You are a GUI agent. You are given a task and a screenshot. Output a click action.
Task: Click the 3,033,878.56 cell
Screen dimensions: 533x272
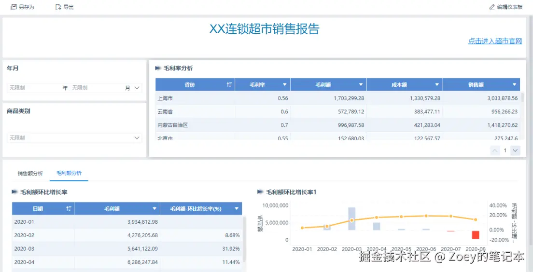[x=481, y=98]
